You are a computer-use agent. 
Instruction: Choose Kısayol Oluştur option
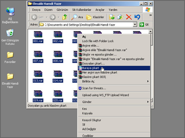pos(114,120)
